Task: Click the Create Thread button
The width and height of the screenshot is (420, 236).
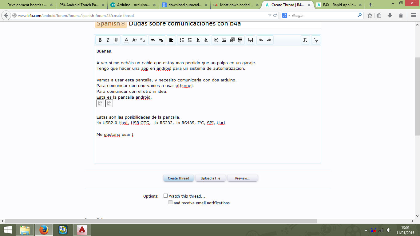Action: [x=178, y=178]
